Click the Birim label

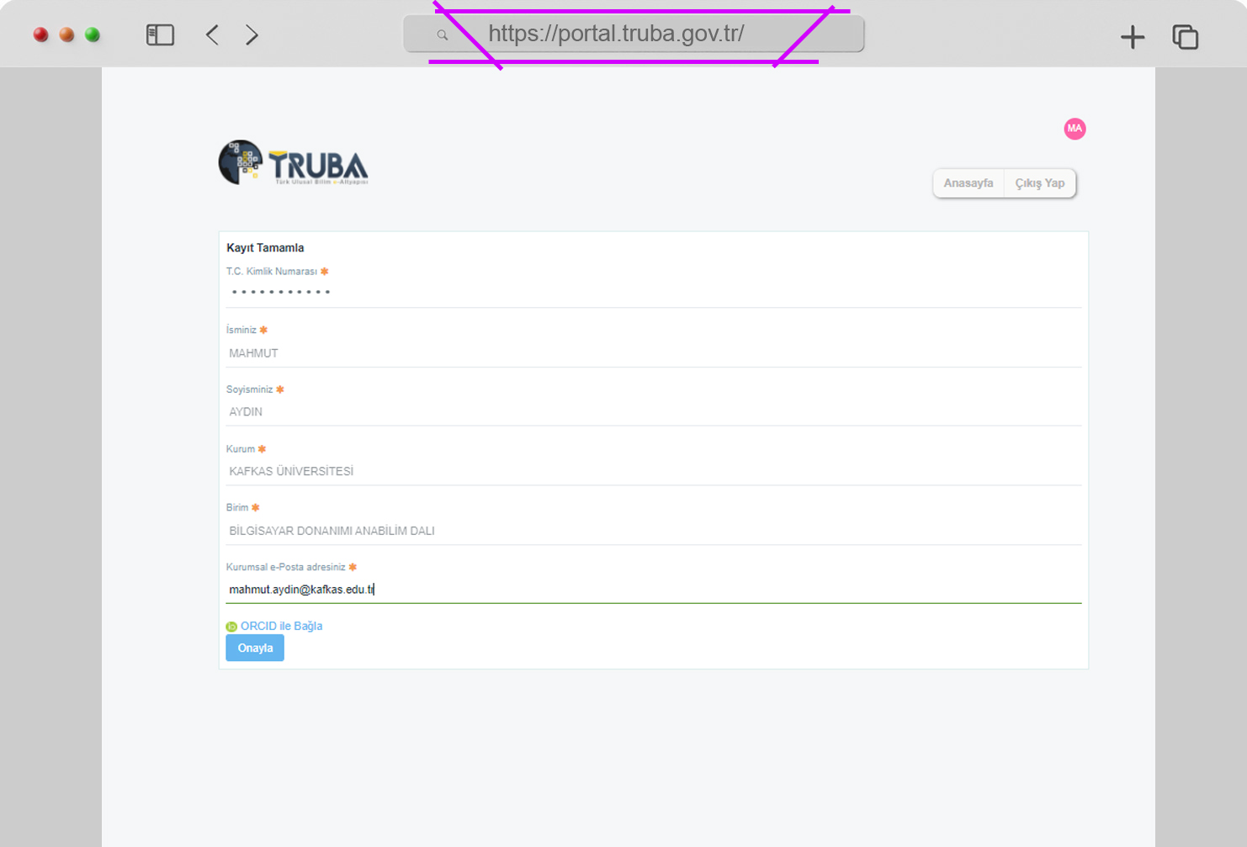(237, 508)
